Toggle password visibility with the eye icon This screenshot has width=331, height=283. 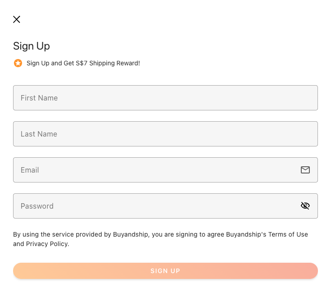(305, 205)
